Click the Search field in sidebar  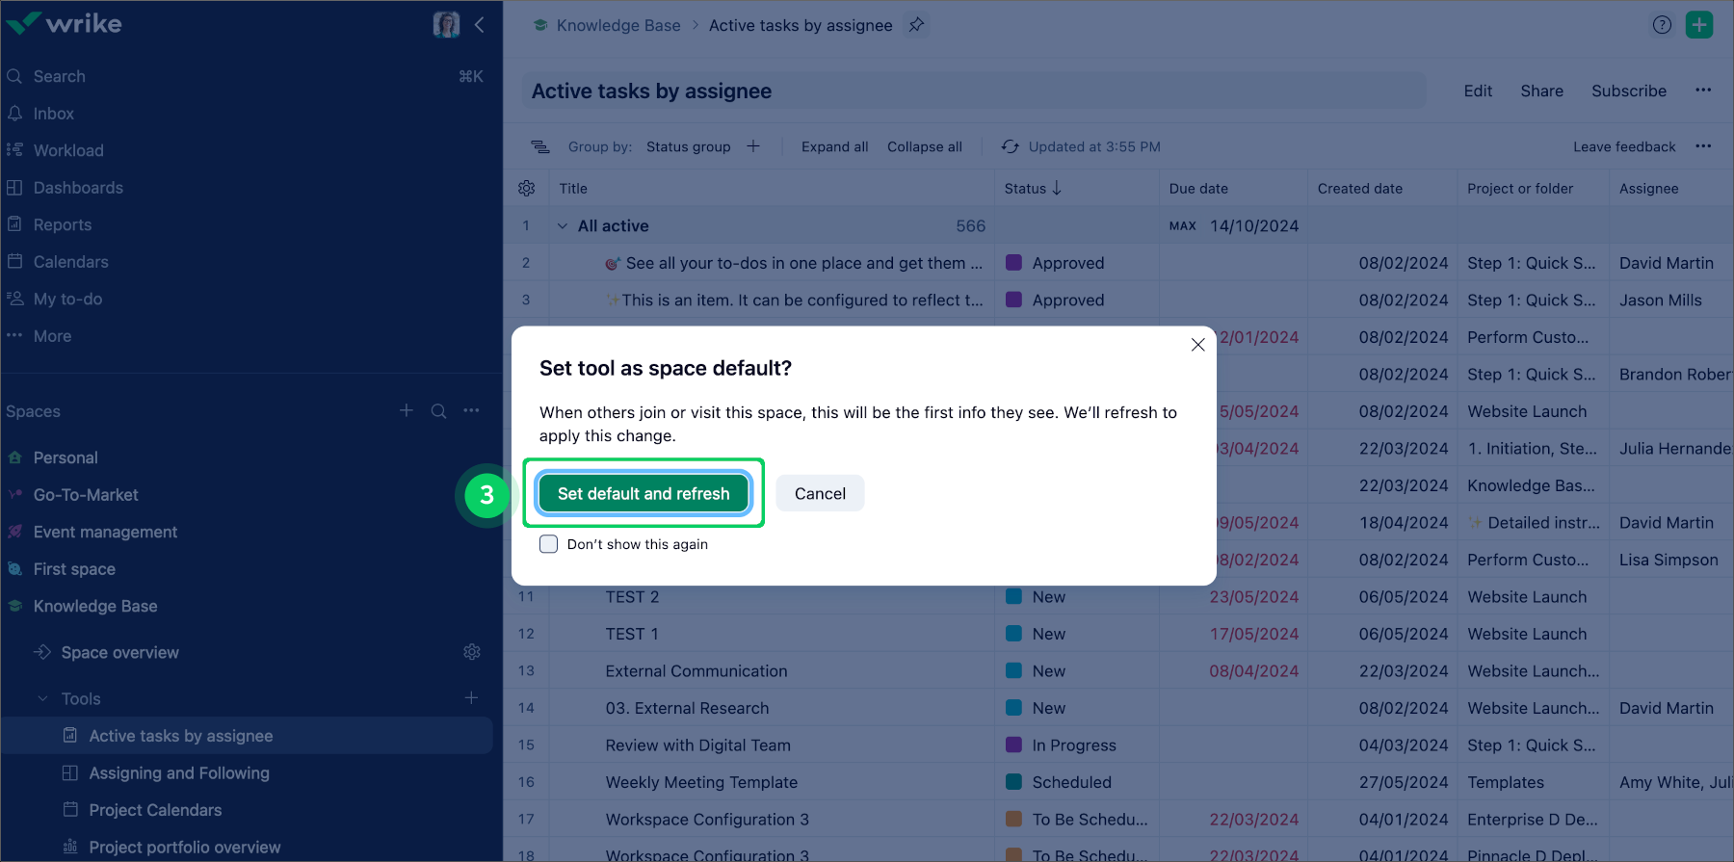pos(60,76)
